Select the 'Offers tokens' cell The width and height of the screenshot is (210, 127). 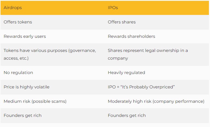[18, 22]
